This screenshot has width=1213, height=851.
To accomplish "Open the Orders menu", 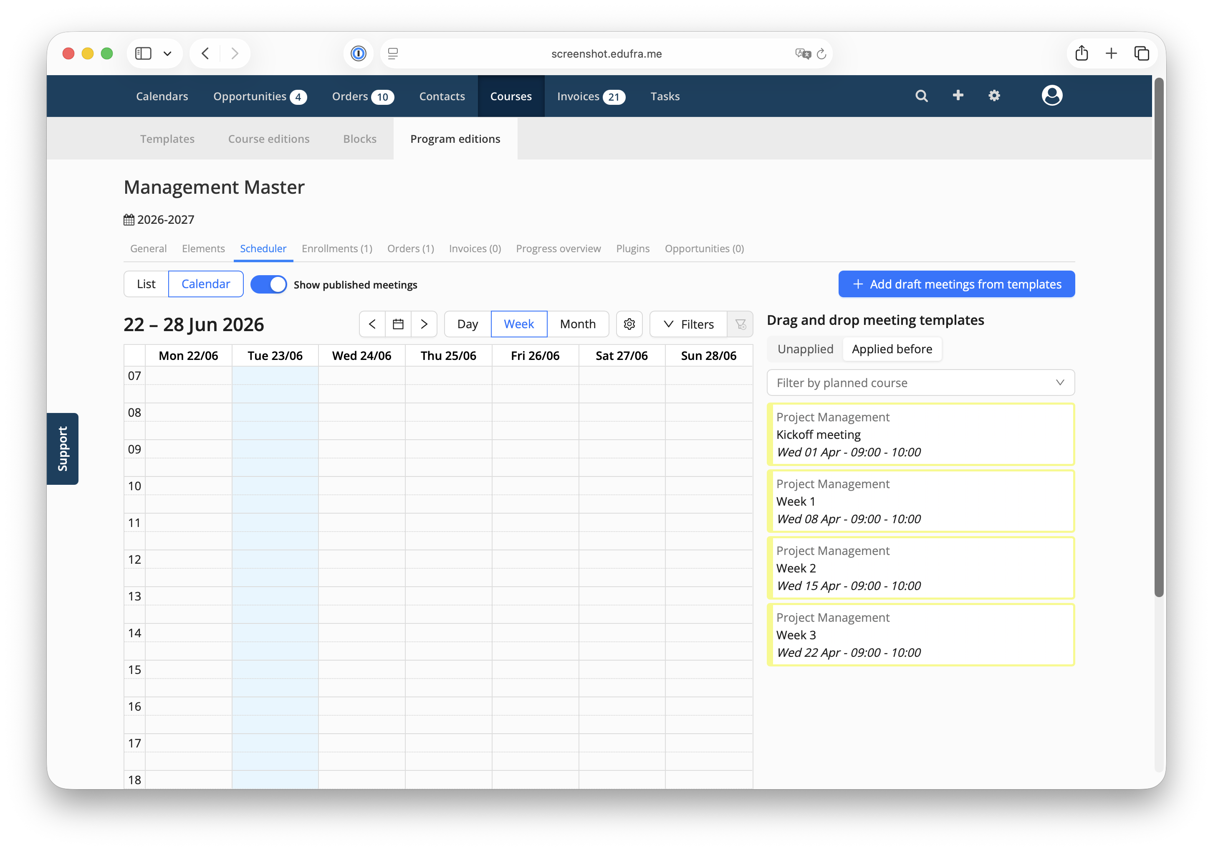I will [x=363, y=96].
